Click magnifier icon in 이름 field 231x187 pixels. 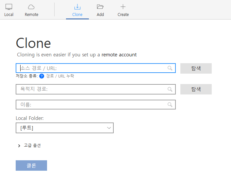(x=170, y=105)
